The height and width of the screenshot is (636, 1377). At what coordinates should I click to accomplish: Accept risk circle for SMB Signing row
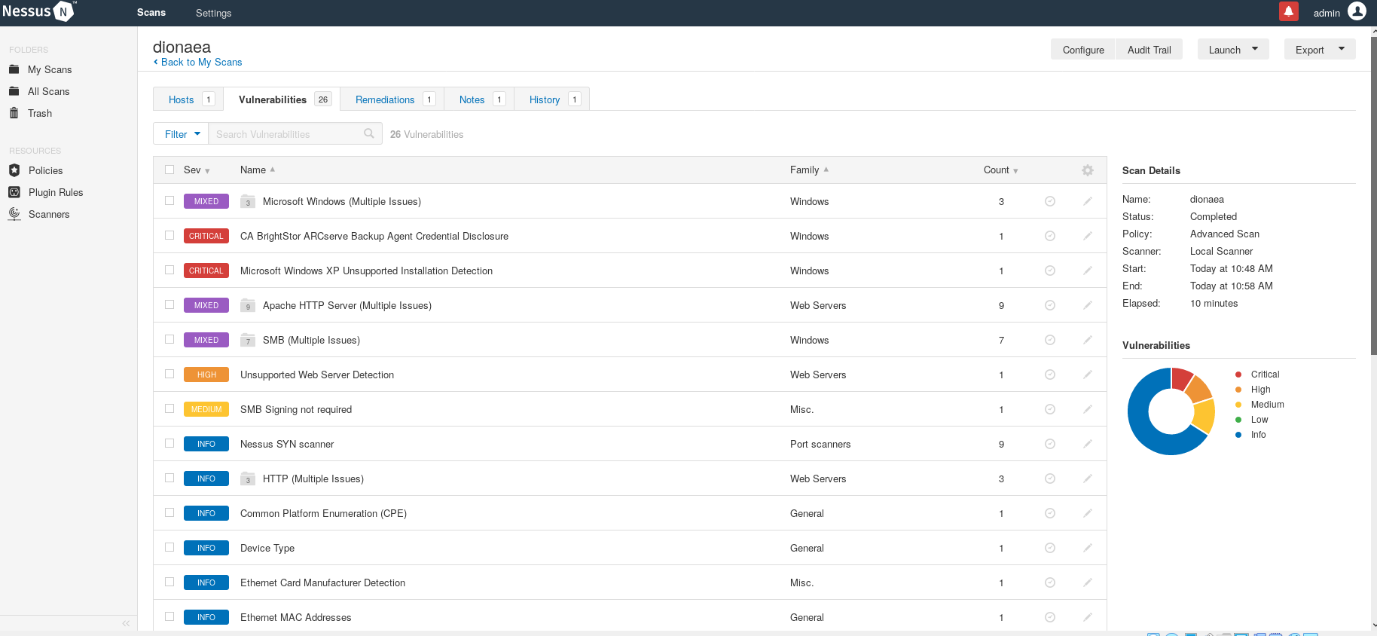coord(1050,409)
